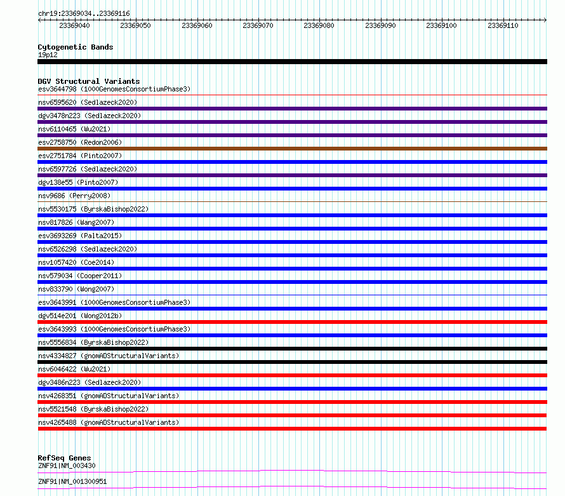Click the chr19:23369034..23369116 region label
565x496 pixels.
[x=84, y=14]
